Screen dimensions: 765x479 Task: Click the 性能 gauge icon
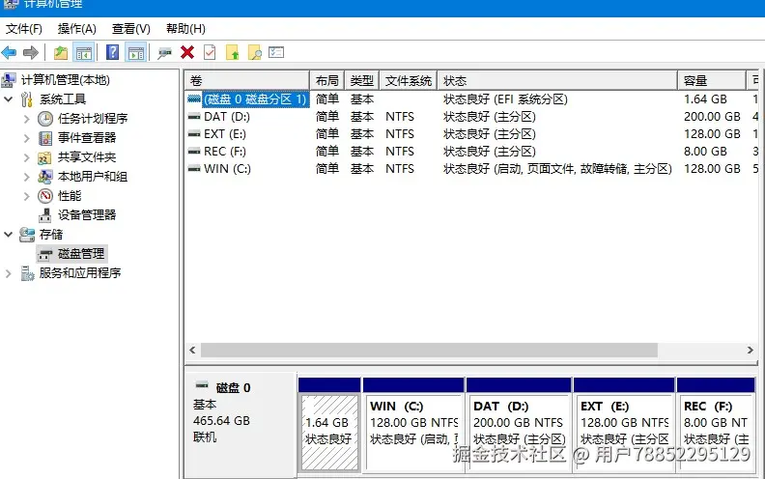pos(45,196)
